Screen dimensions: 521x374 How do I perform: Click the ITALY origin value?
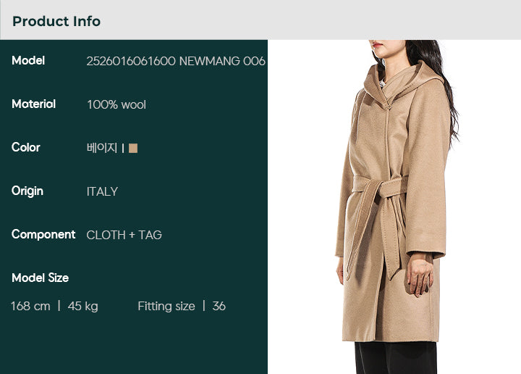click(102, 191)
